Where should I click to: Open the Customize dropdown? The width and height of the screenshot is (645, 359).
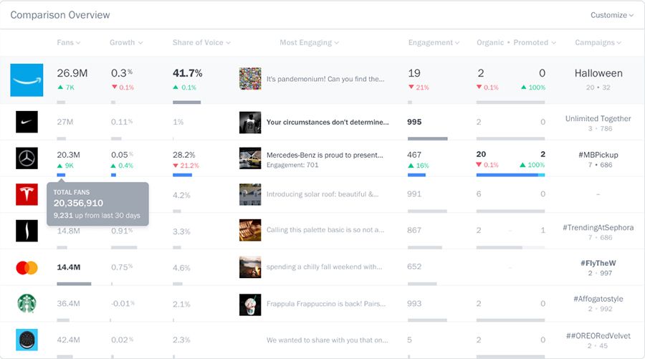(611, 15)
